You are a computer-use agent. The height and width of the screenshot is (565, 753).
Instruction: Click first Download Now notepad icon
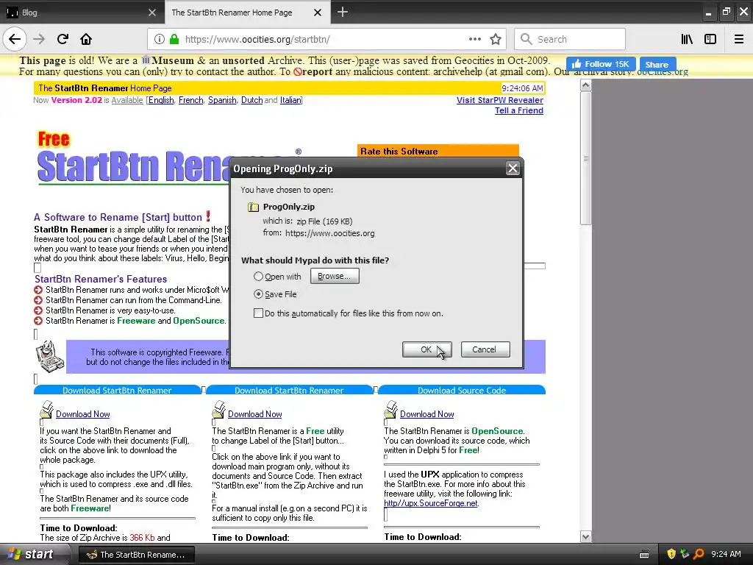point(46,410)
